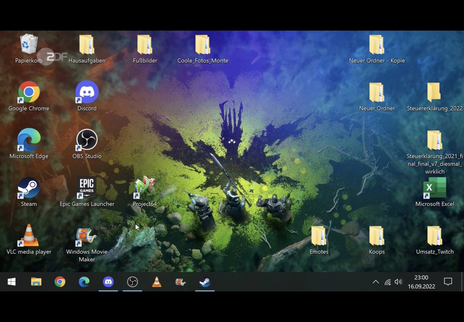Switch to OBS Studio in taskbar
464x322 pixels.
[x=132, y=282]
